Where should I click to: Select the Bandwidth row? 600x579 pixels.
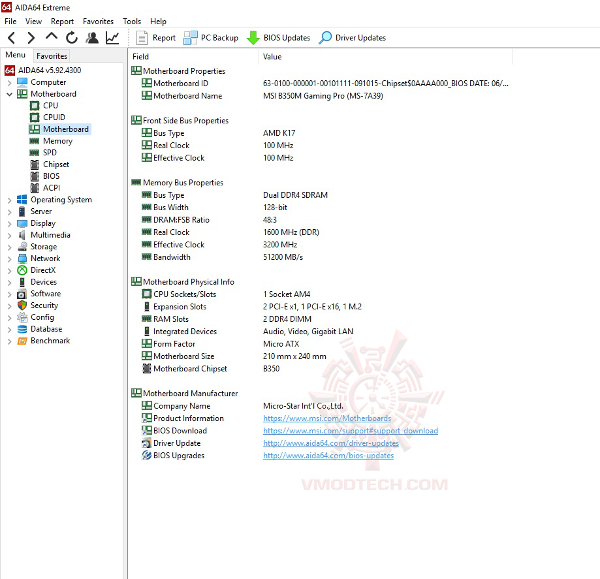[321, 257]
